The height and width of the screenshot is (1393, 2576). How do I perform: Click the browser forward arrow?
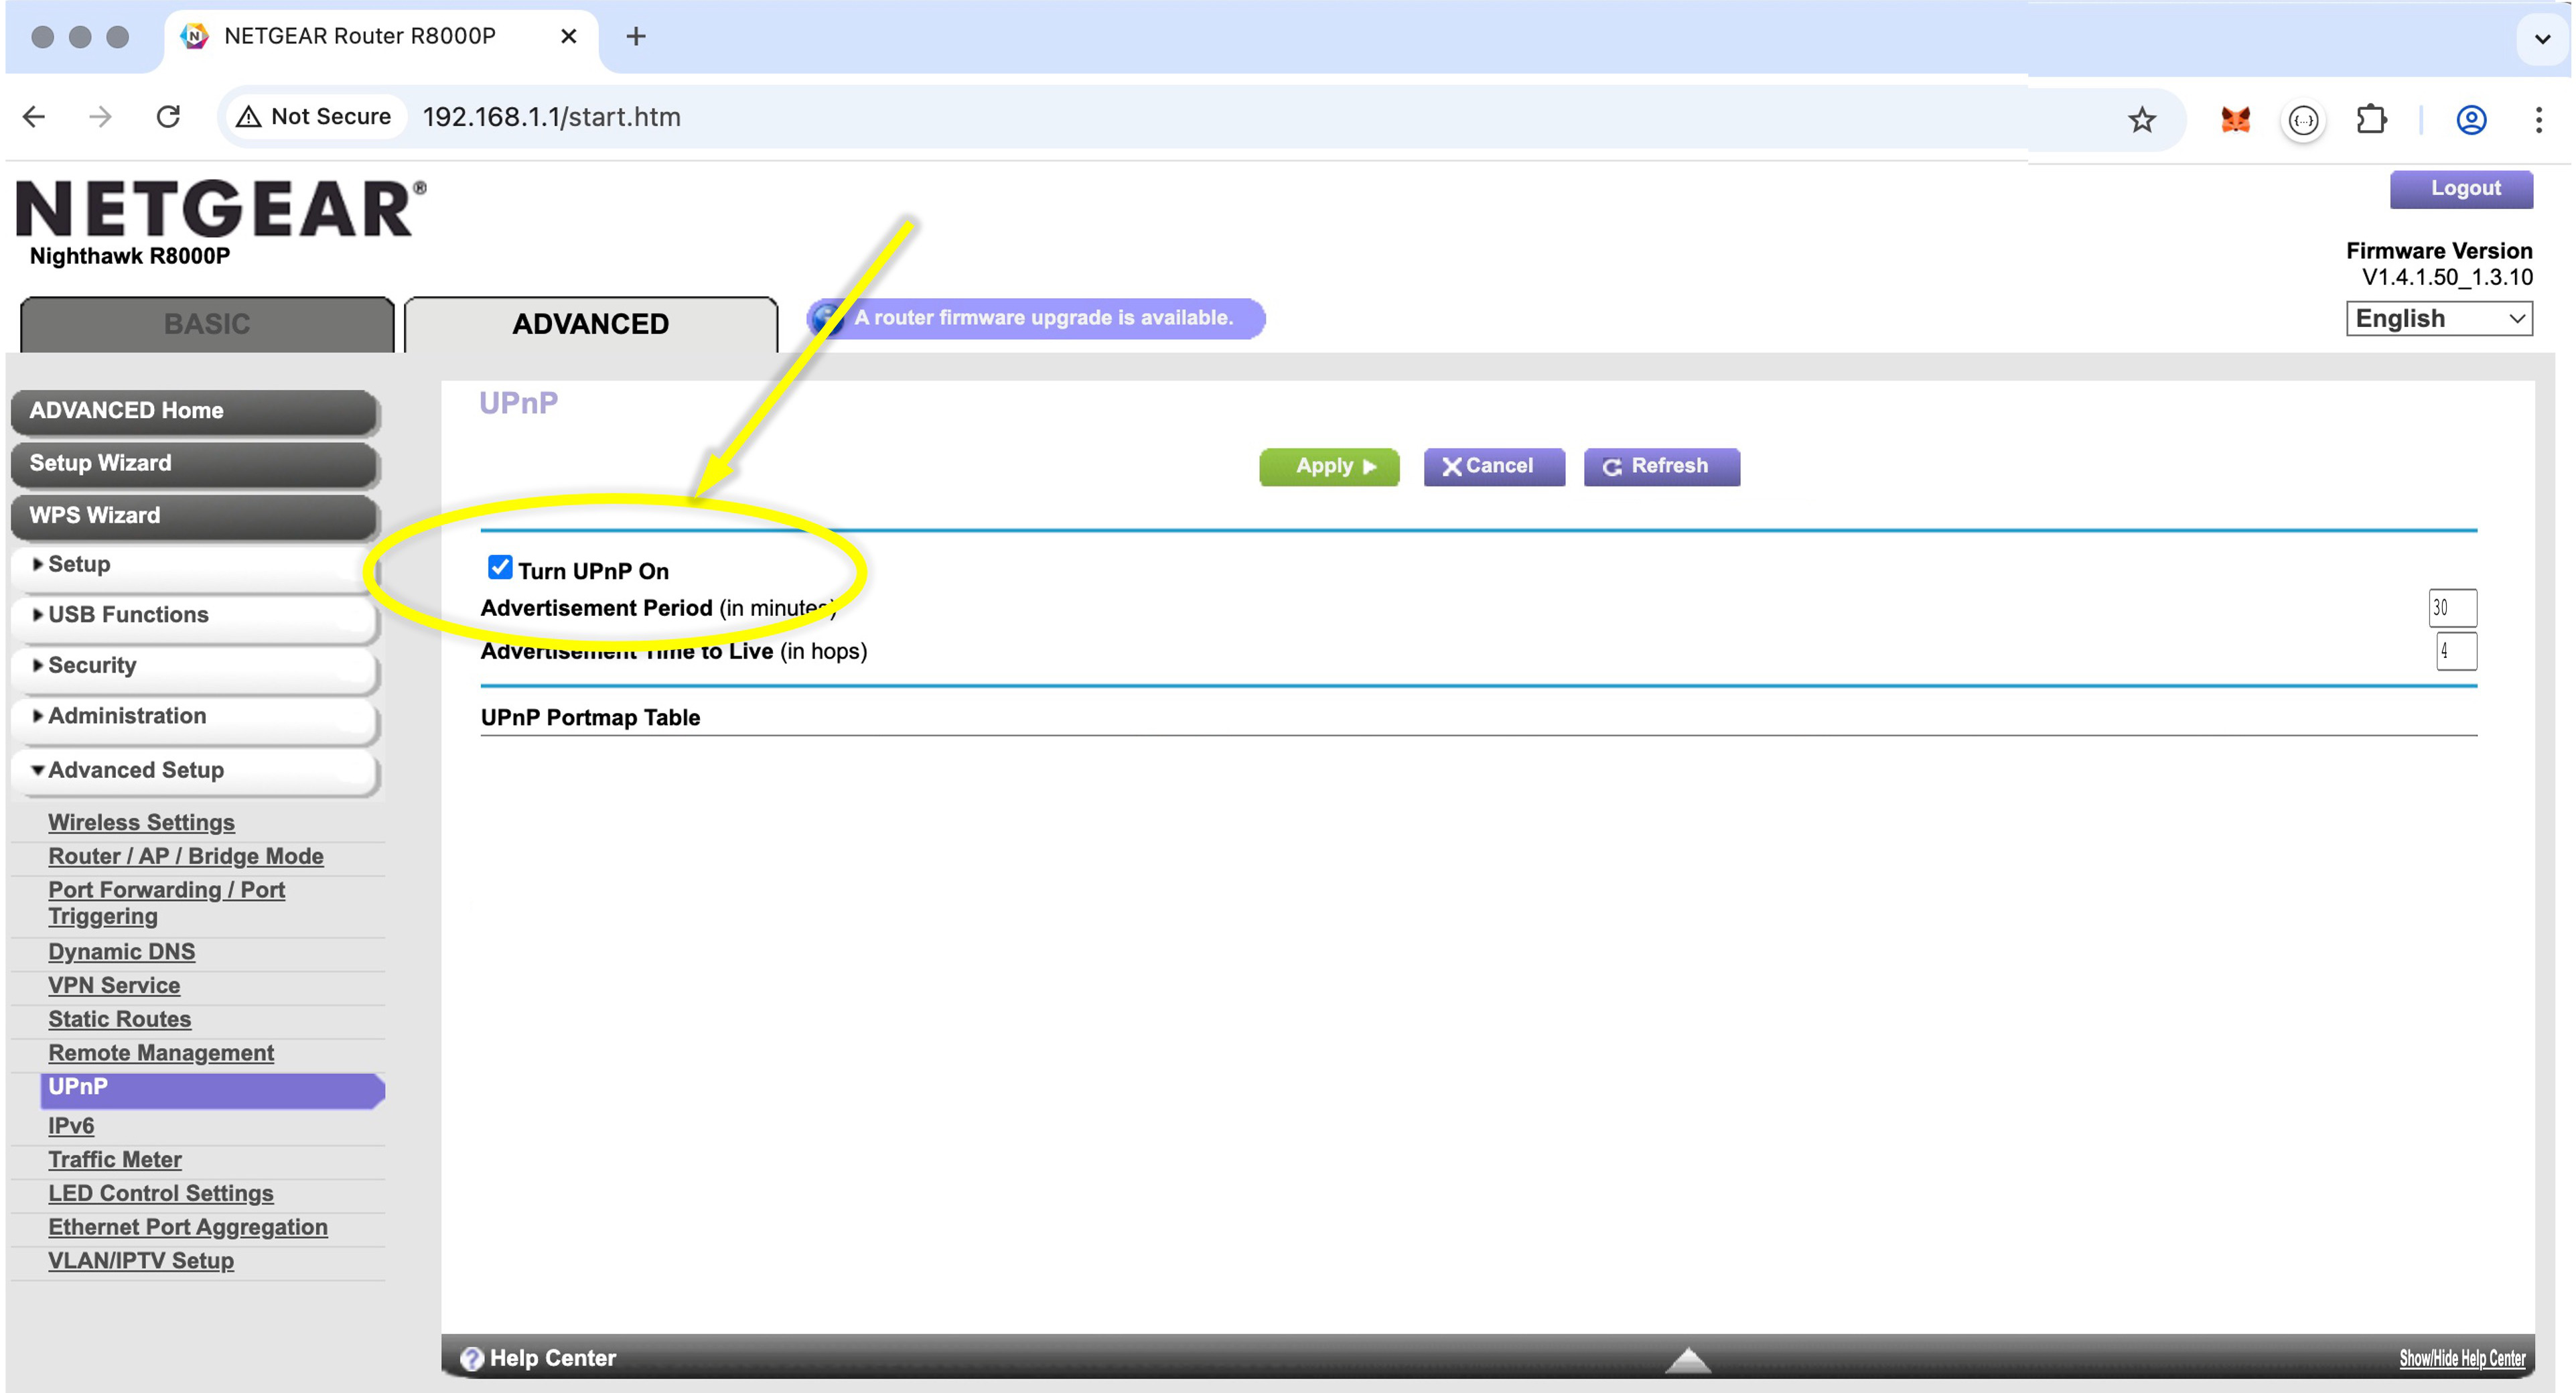coord(100,117)
